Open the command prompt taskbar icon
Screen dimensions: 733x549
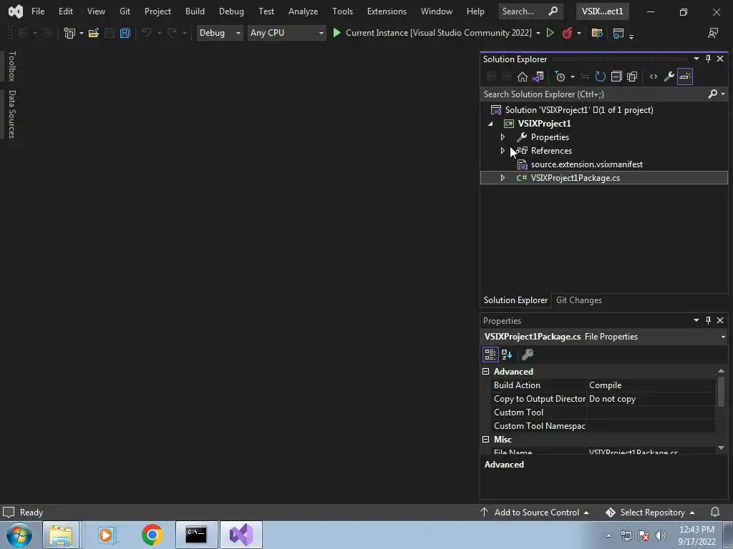(x=196, y=535)
